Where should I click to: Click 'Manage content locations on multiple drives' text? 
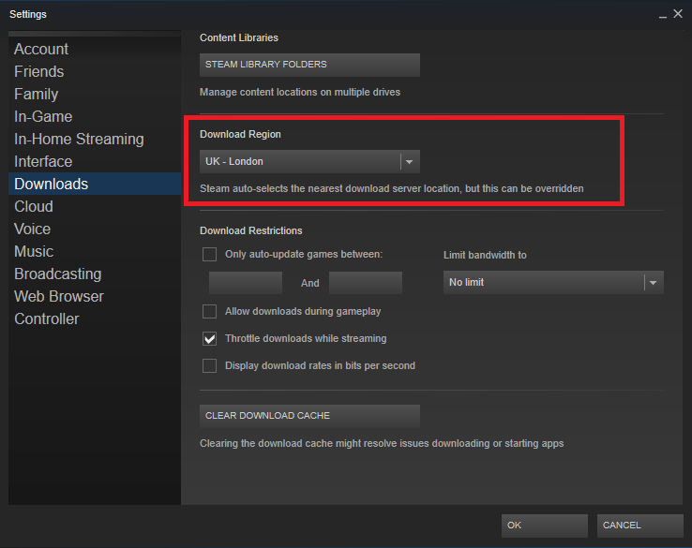300,92
